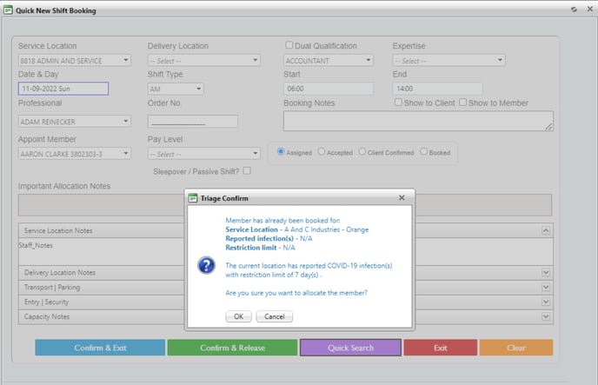This screenshot has width=598, height=385.
Task: Open the Service Location dropdown
Action: [x=74, y=61]
